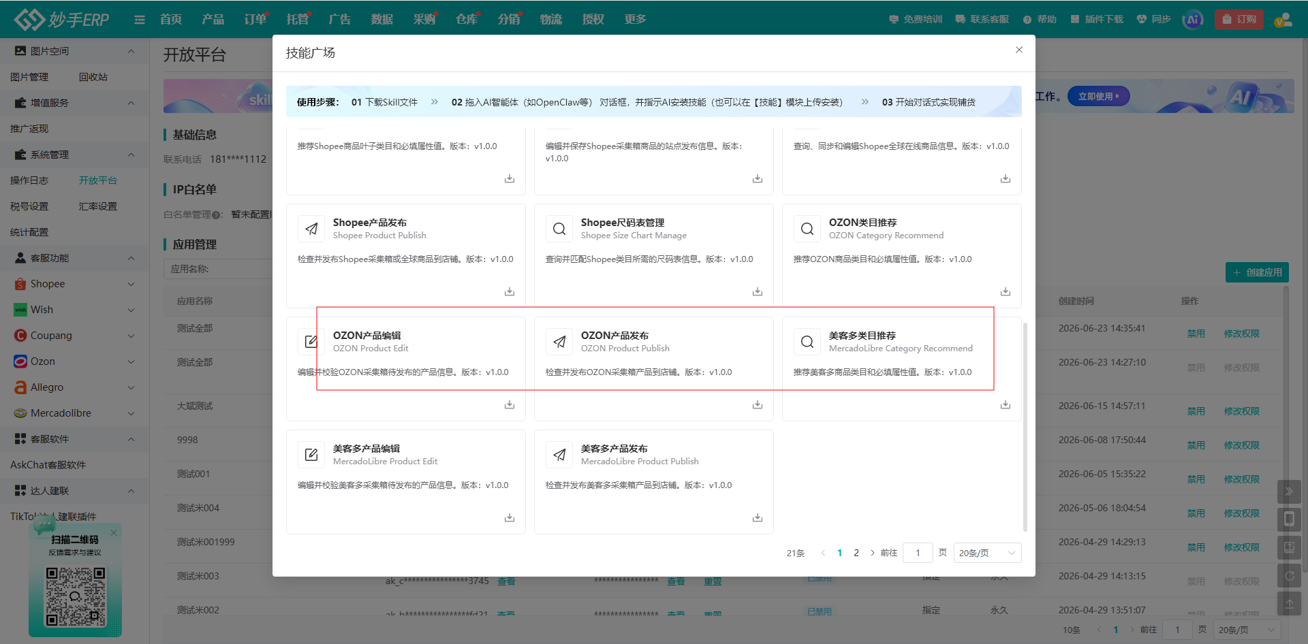Click the 立即使用 banner button

point(1098,96)
